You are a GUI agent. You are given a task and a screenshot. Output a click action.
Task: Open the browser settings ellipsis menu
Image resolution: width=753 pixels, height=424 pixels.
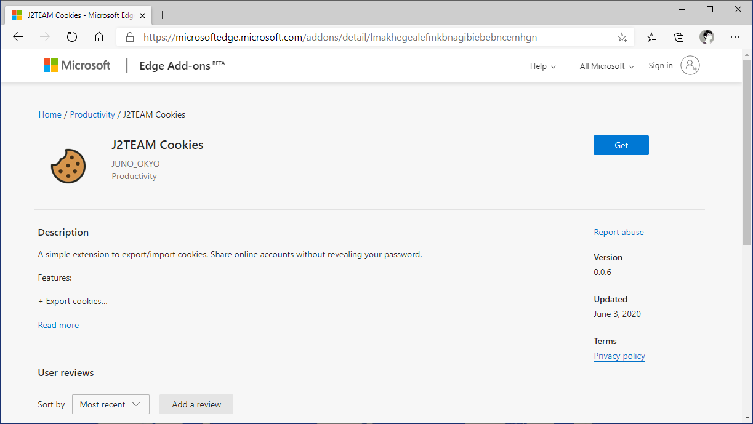click(x=735, y=37)
